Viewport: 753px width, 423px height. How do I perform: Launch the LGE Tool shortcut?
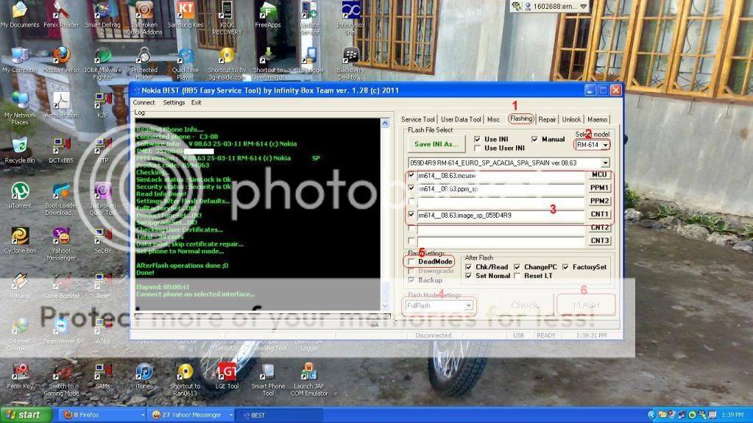coord(227,372)
